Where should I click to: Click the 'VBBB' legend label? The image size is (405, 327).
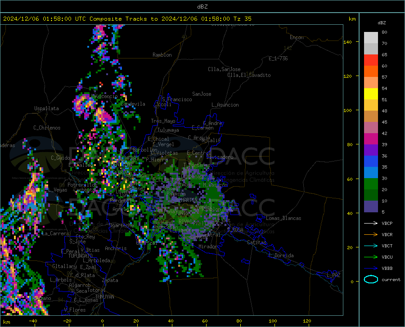pos(387,269)
